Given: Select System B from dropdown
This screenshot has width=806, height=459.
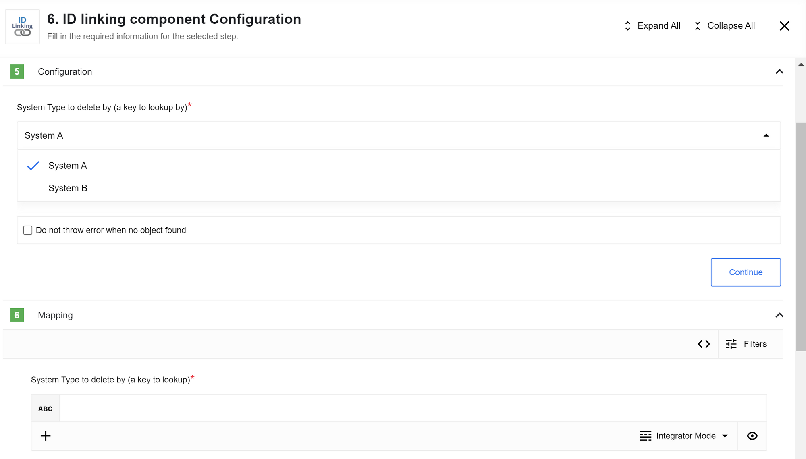Looking at the screenshot, I should (x=69, y=188).
